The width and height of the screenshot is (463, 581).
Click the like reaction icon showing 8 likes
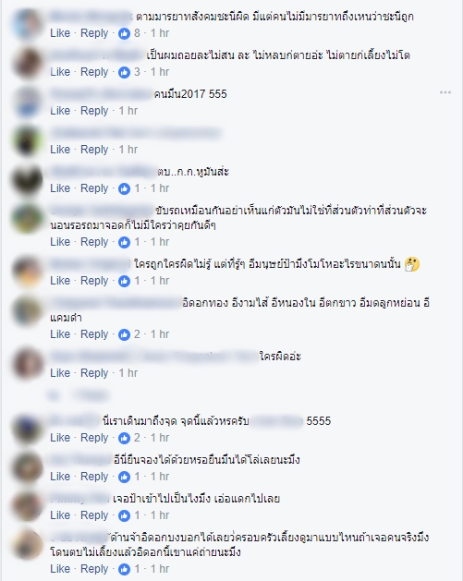(124, 34)
